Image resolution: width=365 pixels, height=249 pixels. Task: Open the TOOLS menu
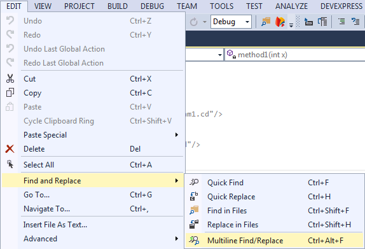tap(221, 6)
